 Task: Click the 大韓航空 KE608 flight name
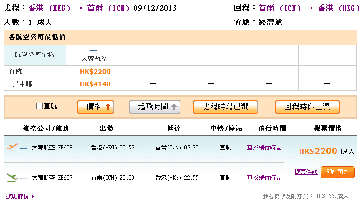click(52, 148)
